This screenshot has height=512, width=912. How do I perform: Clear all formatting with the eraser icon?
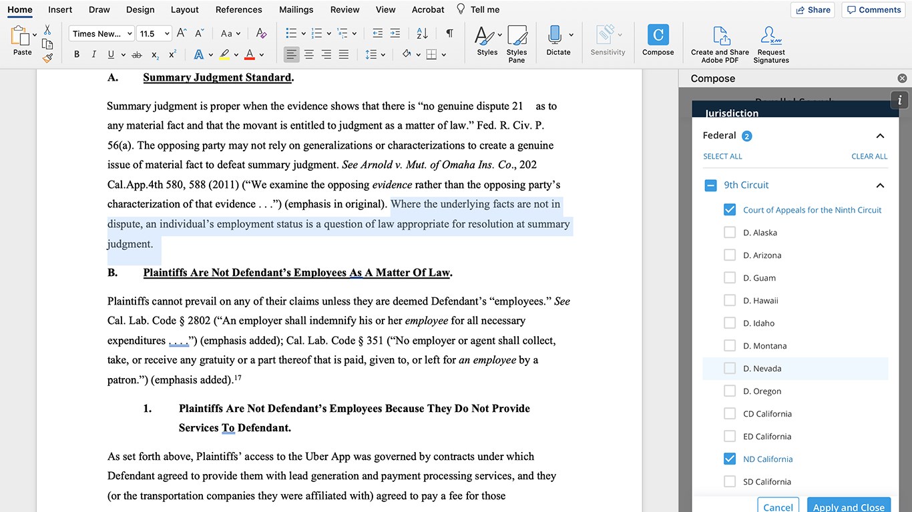[261, 33]
